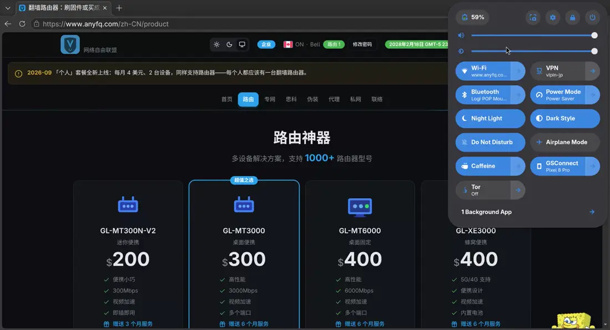Toggle GSConnect Pixel 8 Pro
The width and height of the screenshot is (610, 330).
[558, 166]
